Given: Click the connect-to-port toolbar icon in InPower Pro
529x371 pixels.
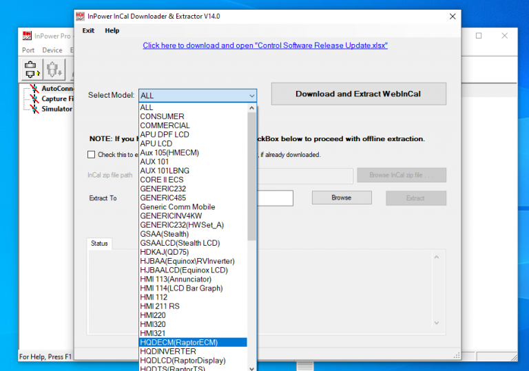Looking at the screenshot, I should 32,69.
